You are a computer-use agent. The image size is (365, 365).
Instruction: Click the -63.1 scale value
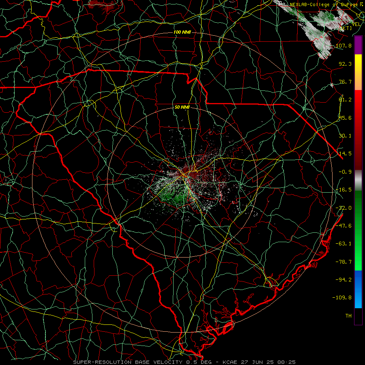point(344,244)
